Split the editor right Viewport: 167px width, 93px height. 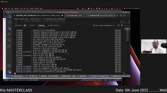point(124,16)
